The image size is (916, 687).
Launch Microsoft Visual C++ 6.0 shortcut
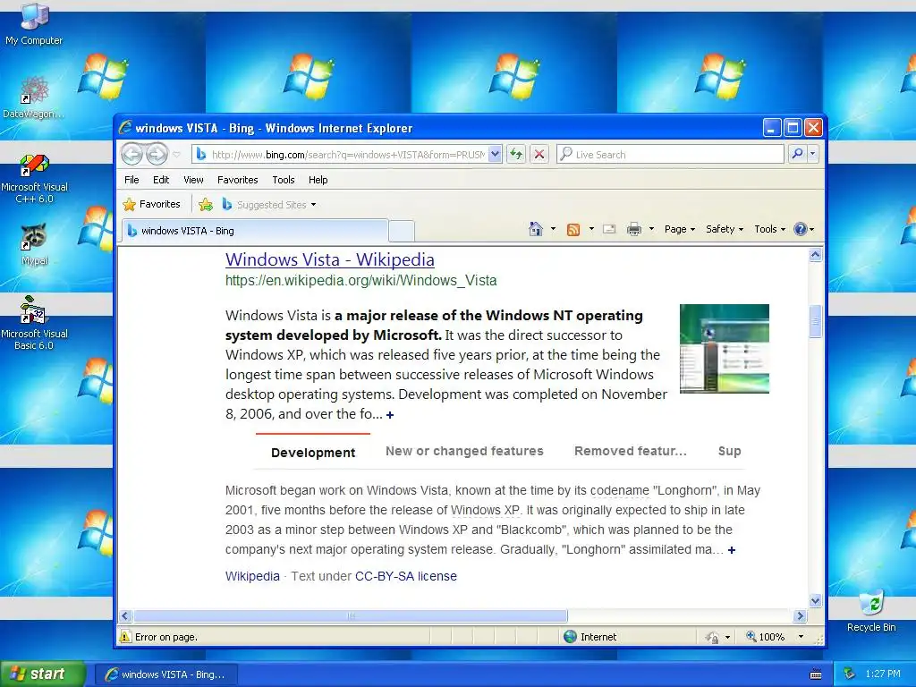pos(35,178)
